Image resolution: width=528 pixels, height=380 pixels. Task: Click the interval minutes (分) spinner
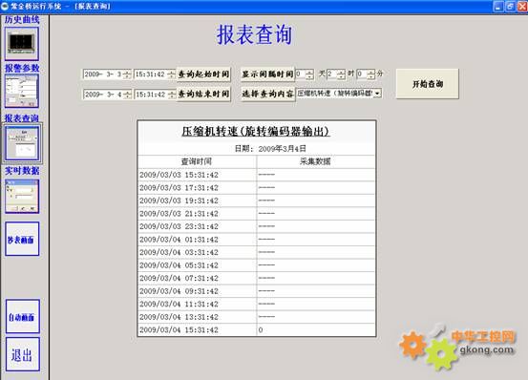click(370, 74)
